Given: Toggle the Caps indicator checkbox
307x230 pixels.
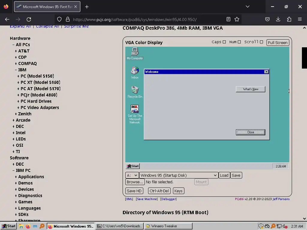Looking at the screenshot, I should coord(224,42).
